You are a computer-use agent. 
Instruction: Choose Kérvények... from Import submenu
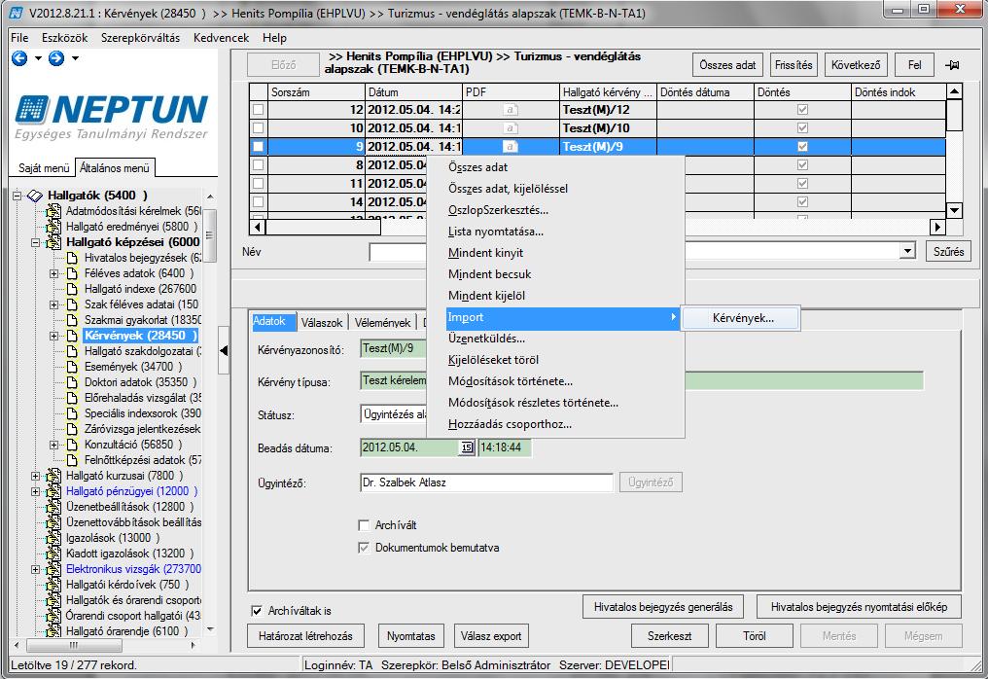tap(742, 318)
